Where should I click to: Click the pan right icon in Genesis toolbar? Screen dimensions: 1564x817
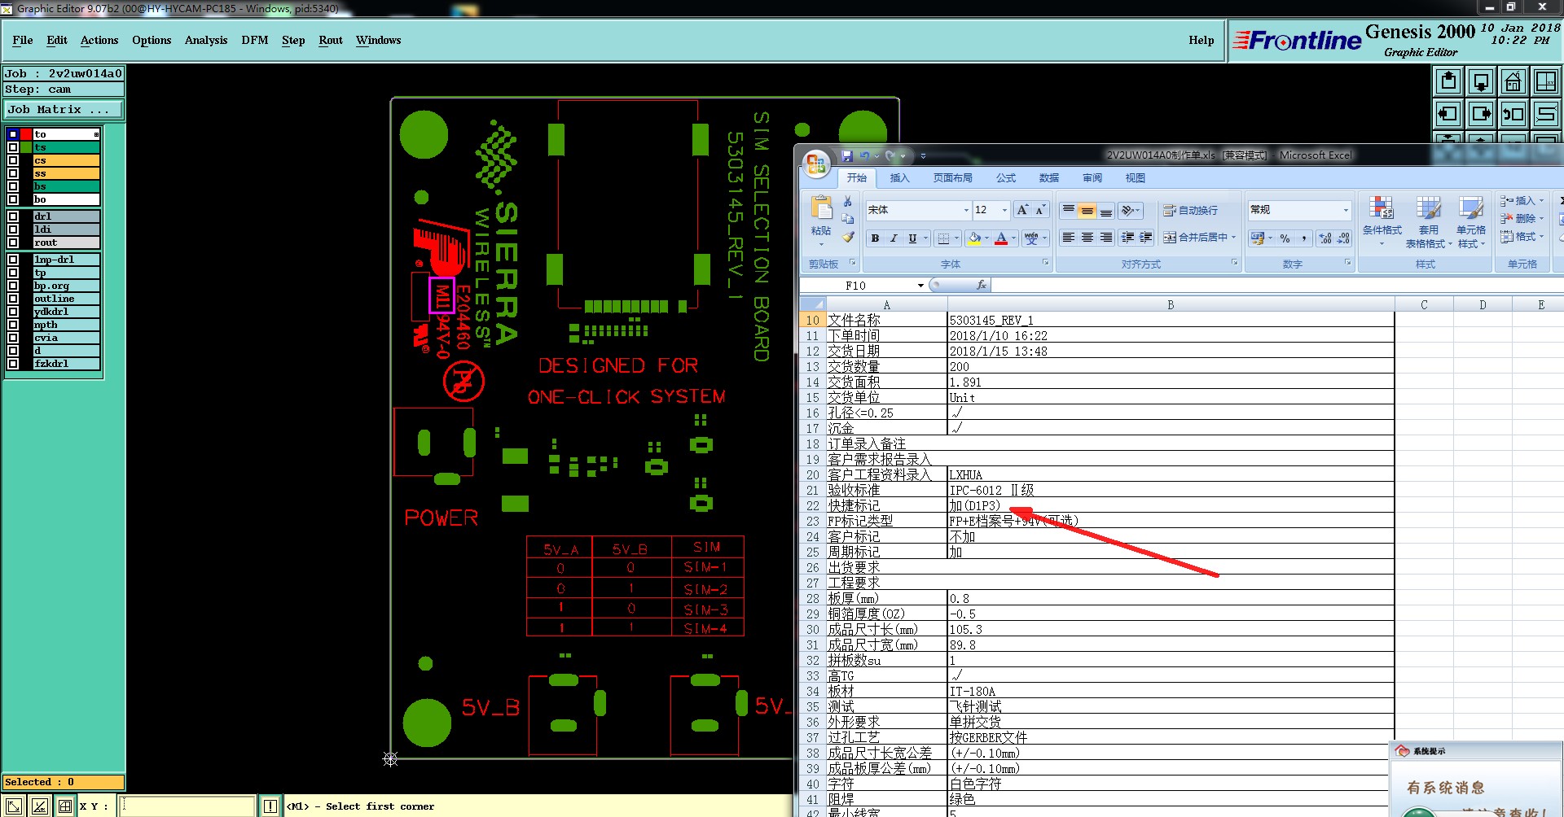pyautogui.click(x=1481, y=114)
